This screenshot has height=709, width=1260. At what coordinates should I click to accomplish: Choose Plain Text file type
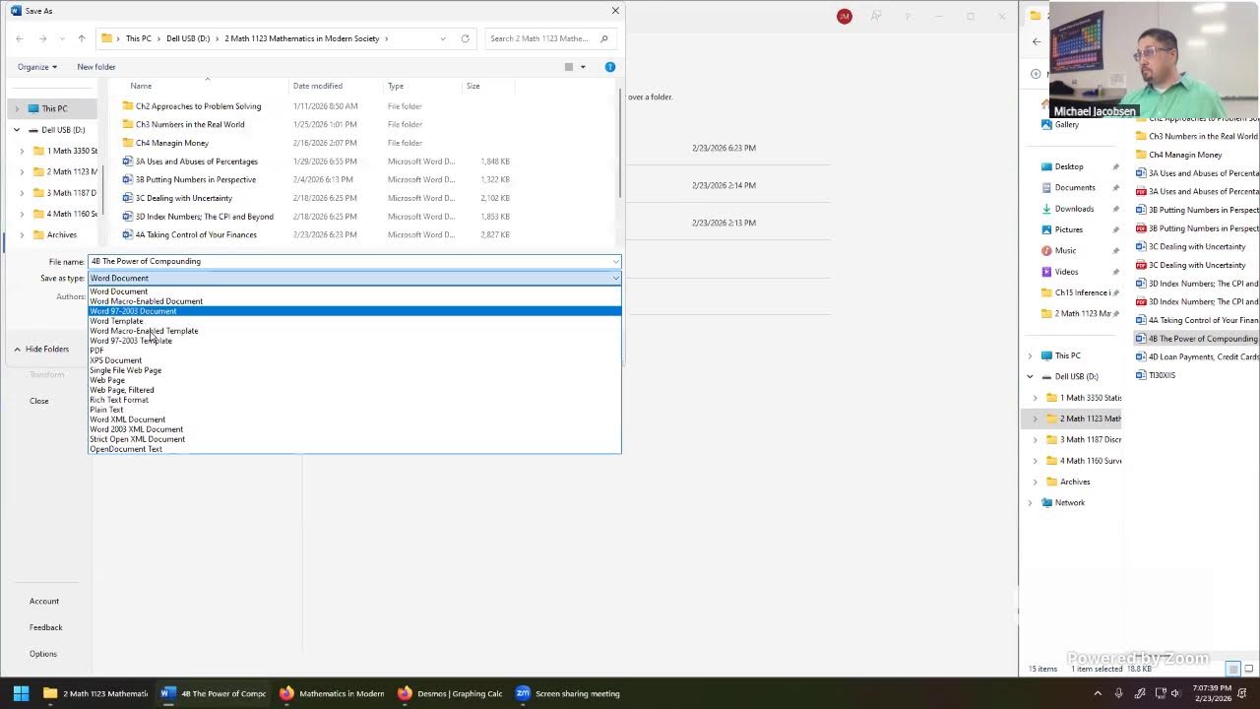tap(106, 410)
